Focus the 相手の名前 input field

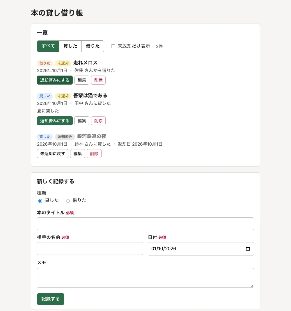90,249
